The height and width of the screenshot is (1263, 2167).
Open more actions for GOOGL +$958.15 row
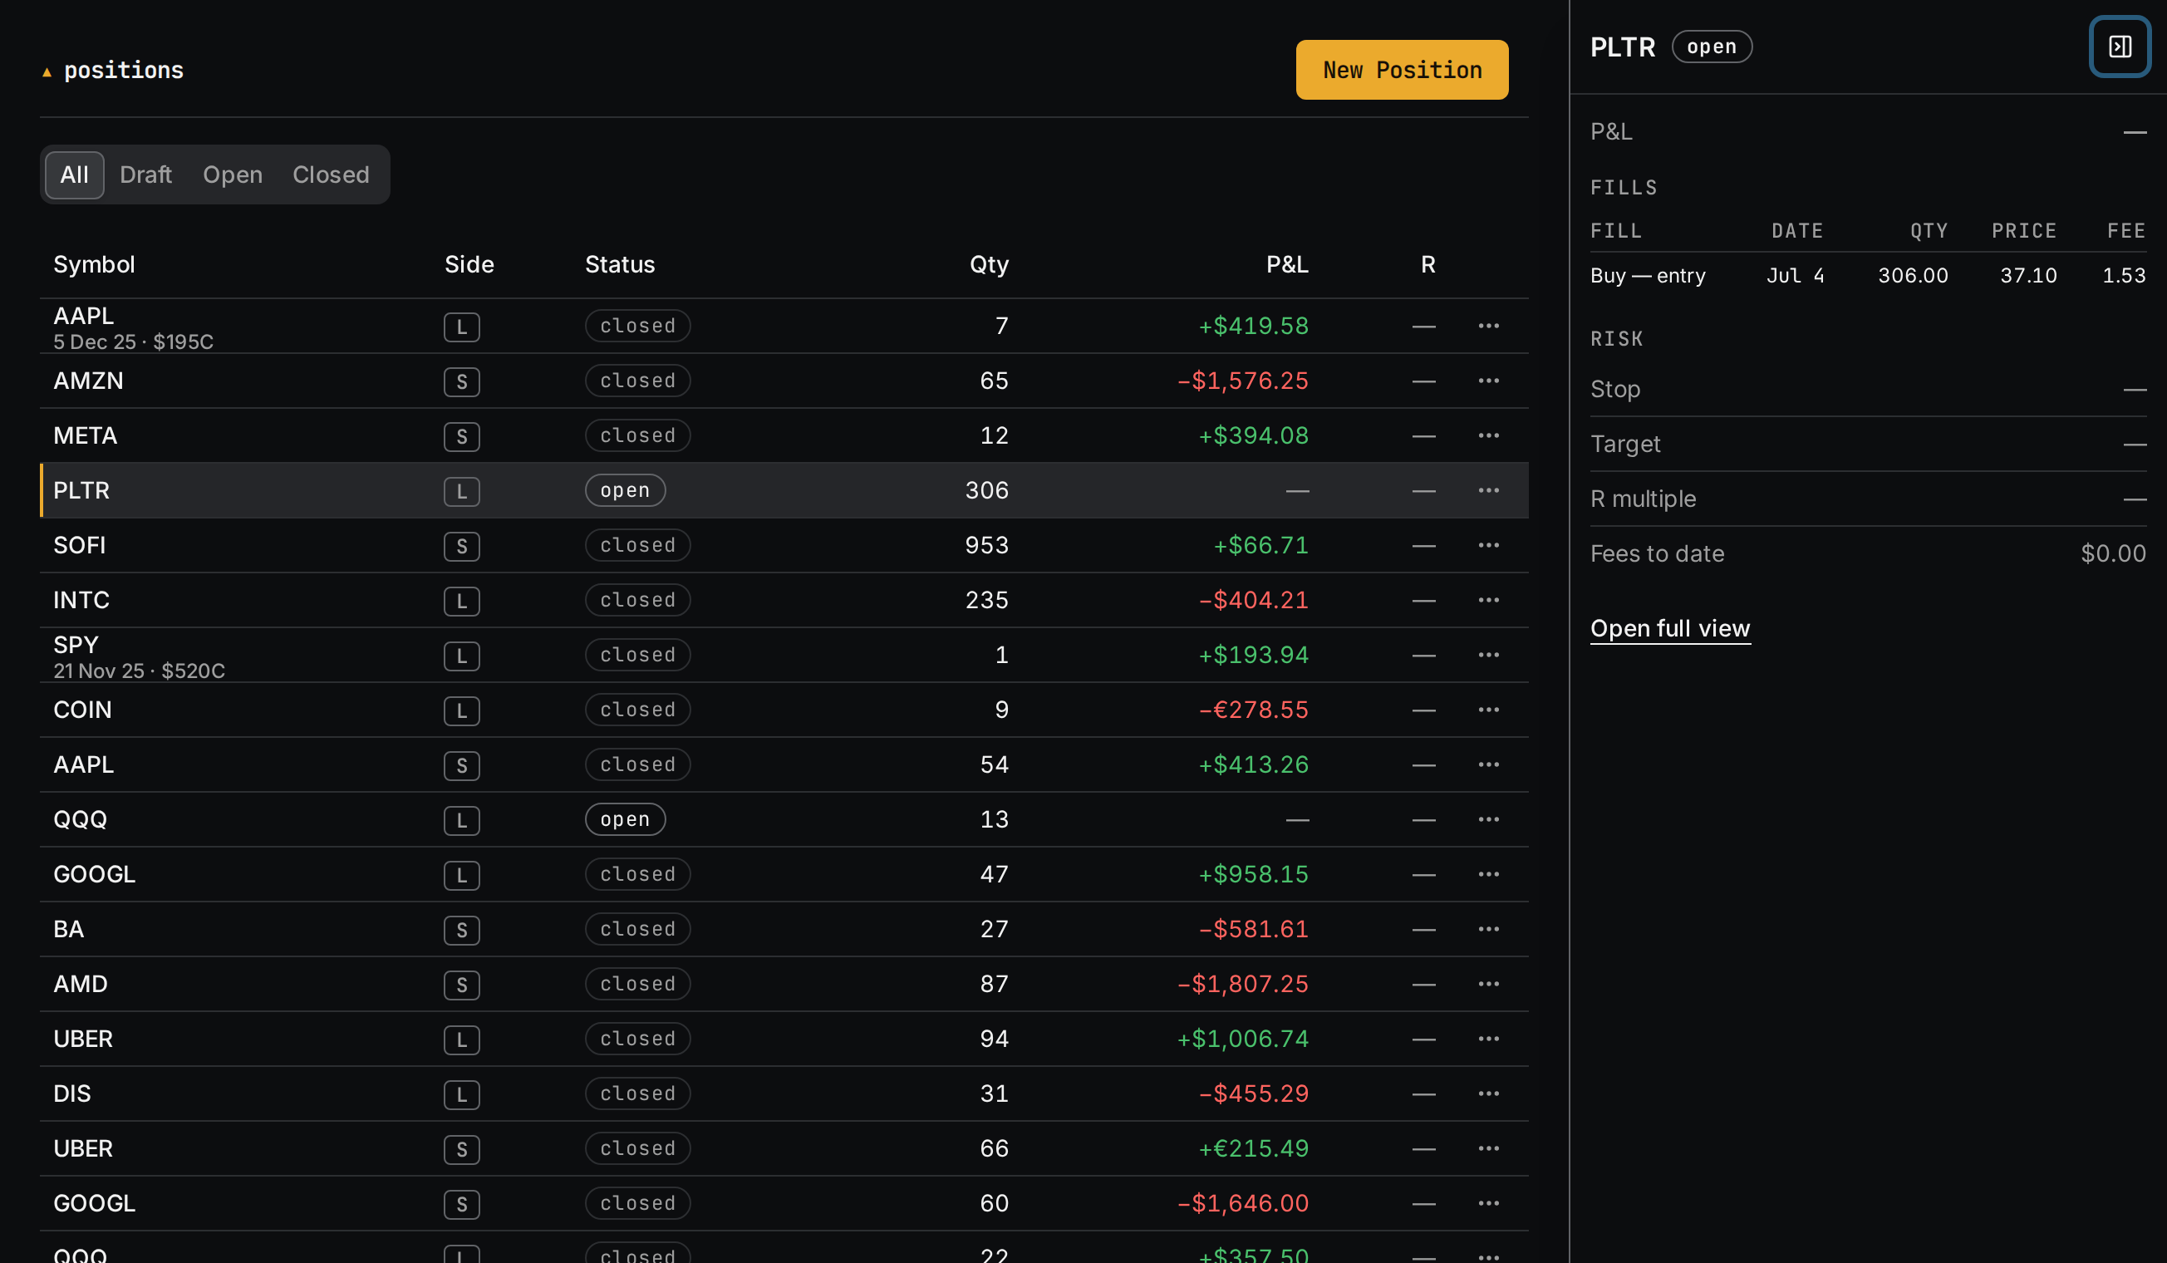tap(1488, 874)
